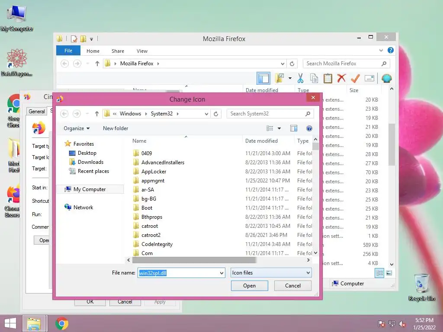Click the orange checkmark icon in toolbar
This screenshot has height=332, width=443.
coord(355,78)
